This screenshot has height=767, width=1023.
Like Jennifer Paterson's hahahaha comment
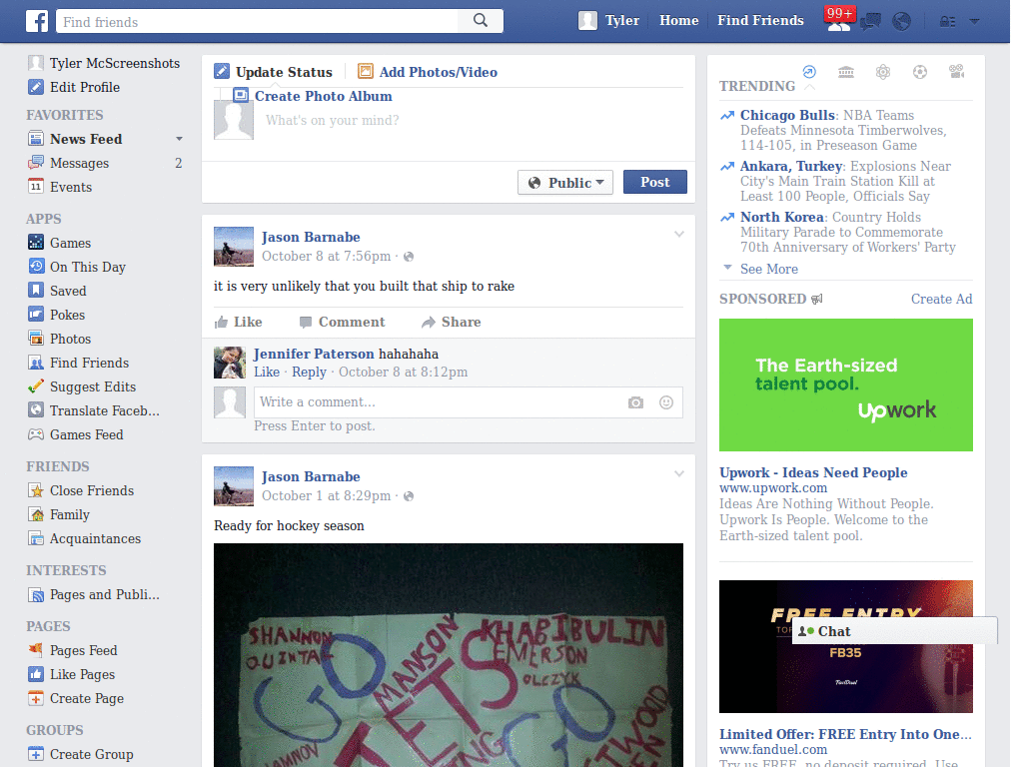266,372
